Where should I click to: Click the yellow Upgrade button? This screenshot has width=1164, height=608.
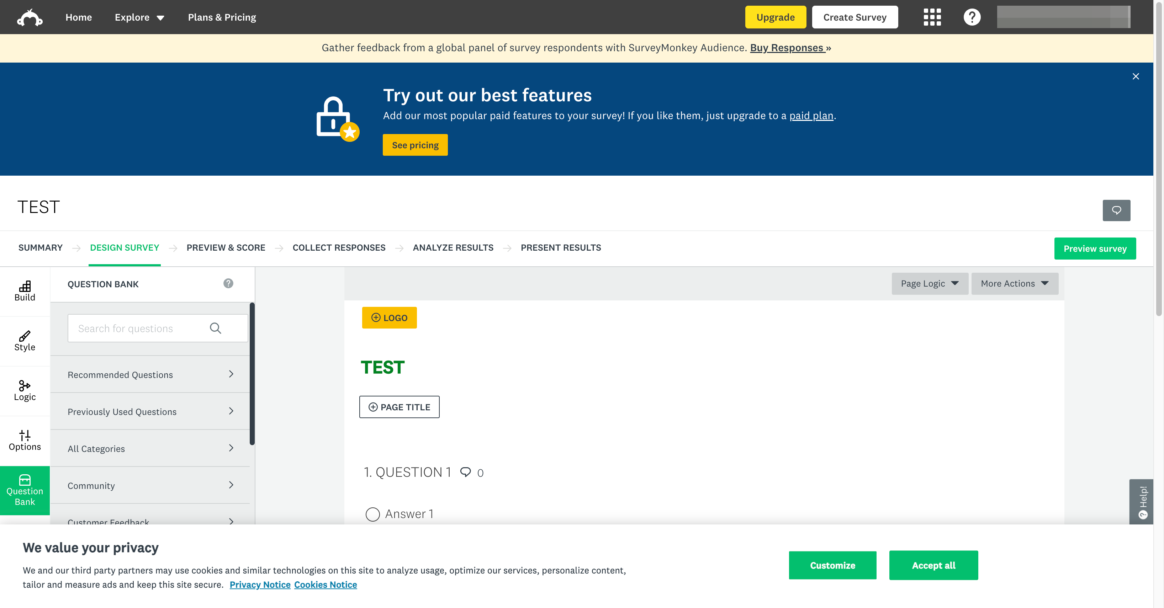776,17
